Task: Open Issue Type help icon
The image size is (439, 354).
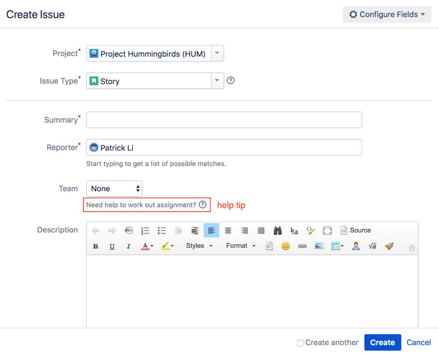Action: tap(230, 81)
